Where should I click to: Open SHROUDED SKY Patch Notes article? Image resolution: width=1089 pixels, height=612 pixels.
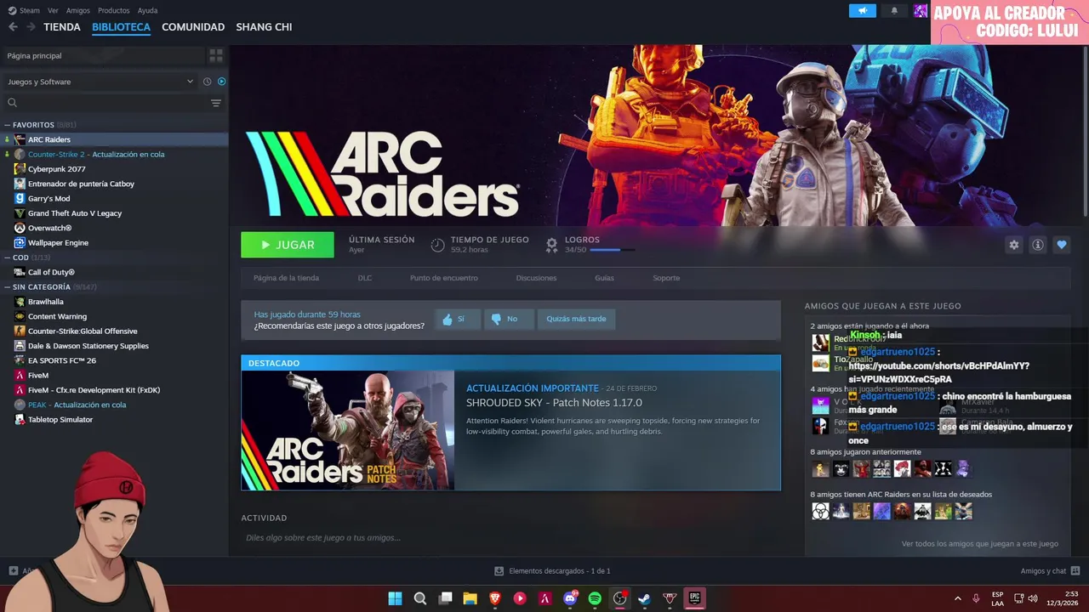click(x=554, y=403)
